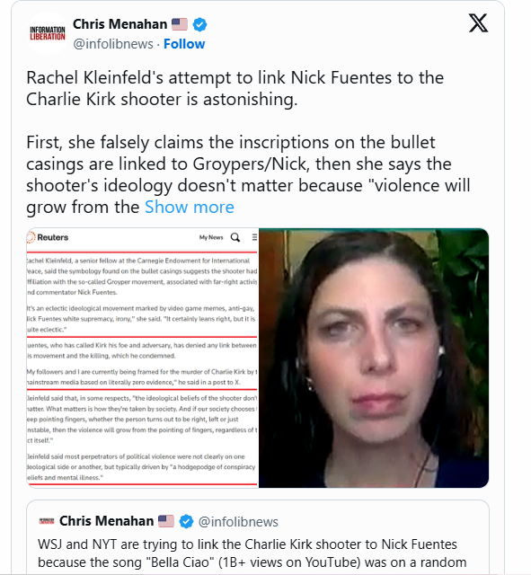The height and width of the screenshot is (575, 531).
Task: Click the X logo icon
Action: pos(478,23)
